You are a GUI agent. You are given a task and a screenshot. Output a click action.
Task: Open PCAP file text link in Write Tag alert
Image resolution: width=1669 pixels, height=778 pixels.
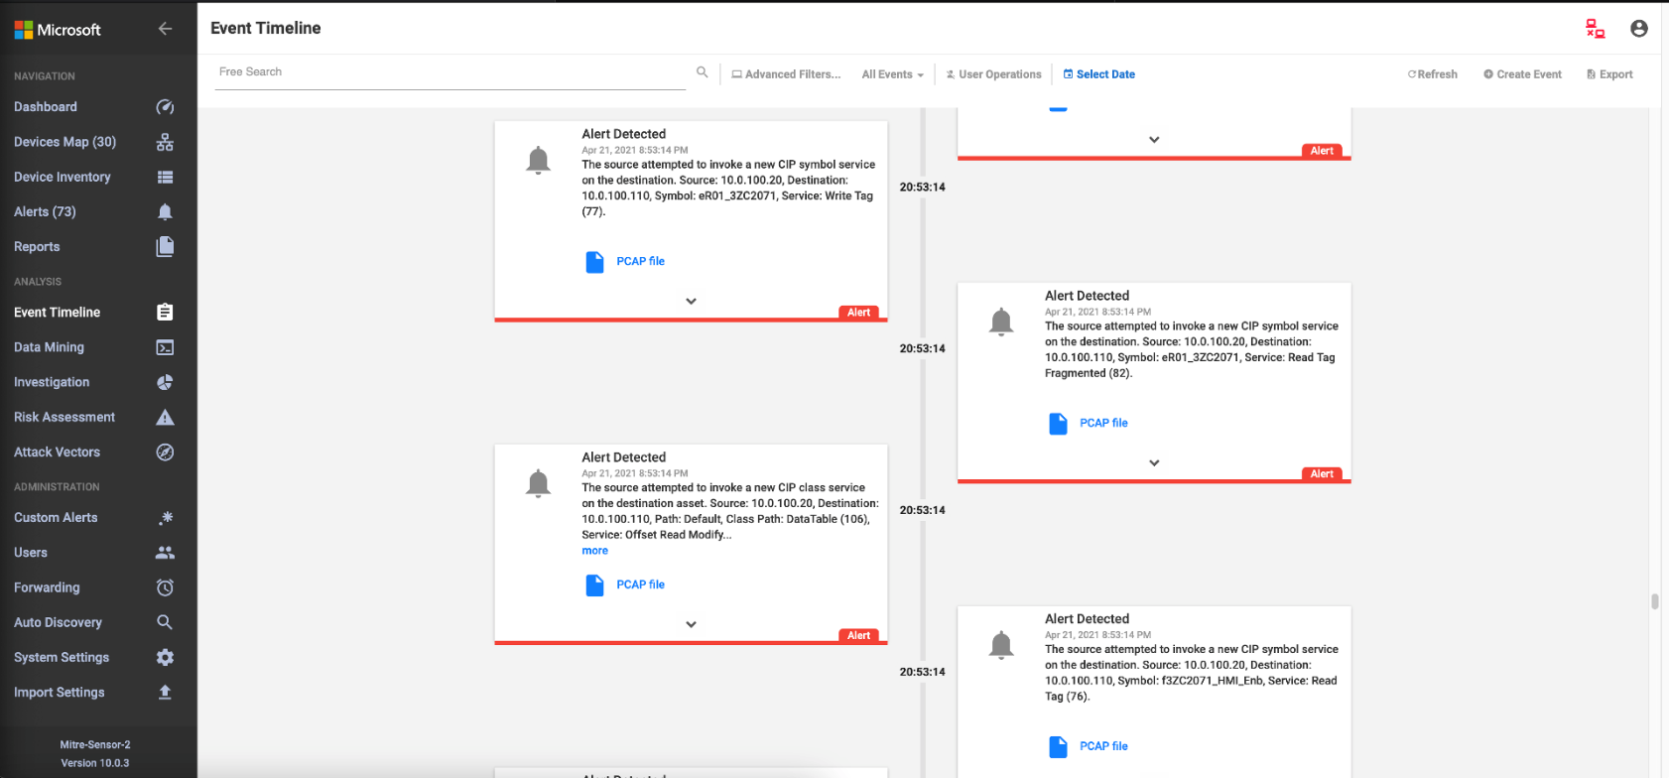pos(640,261)
